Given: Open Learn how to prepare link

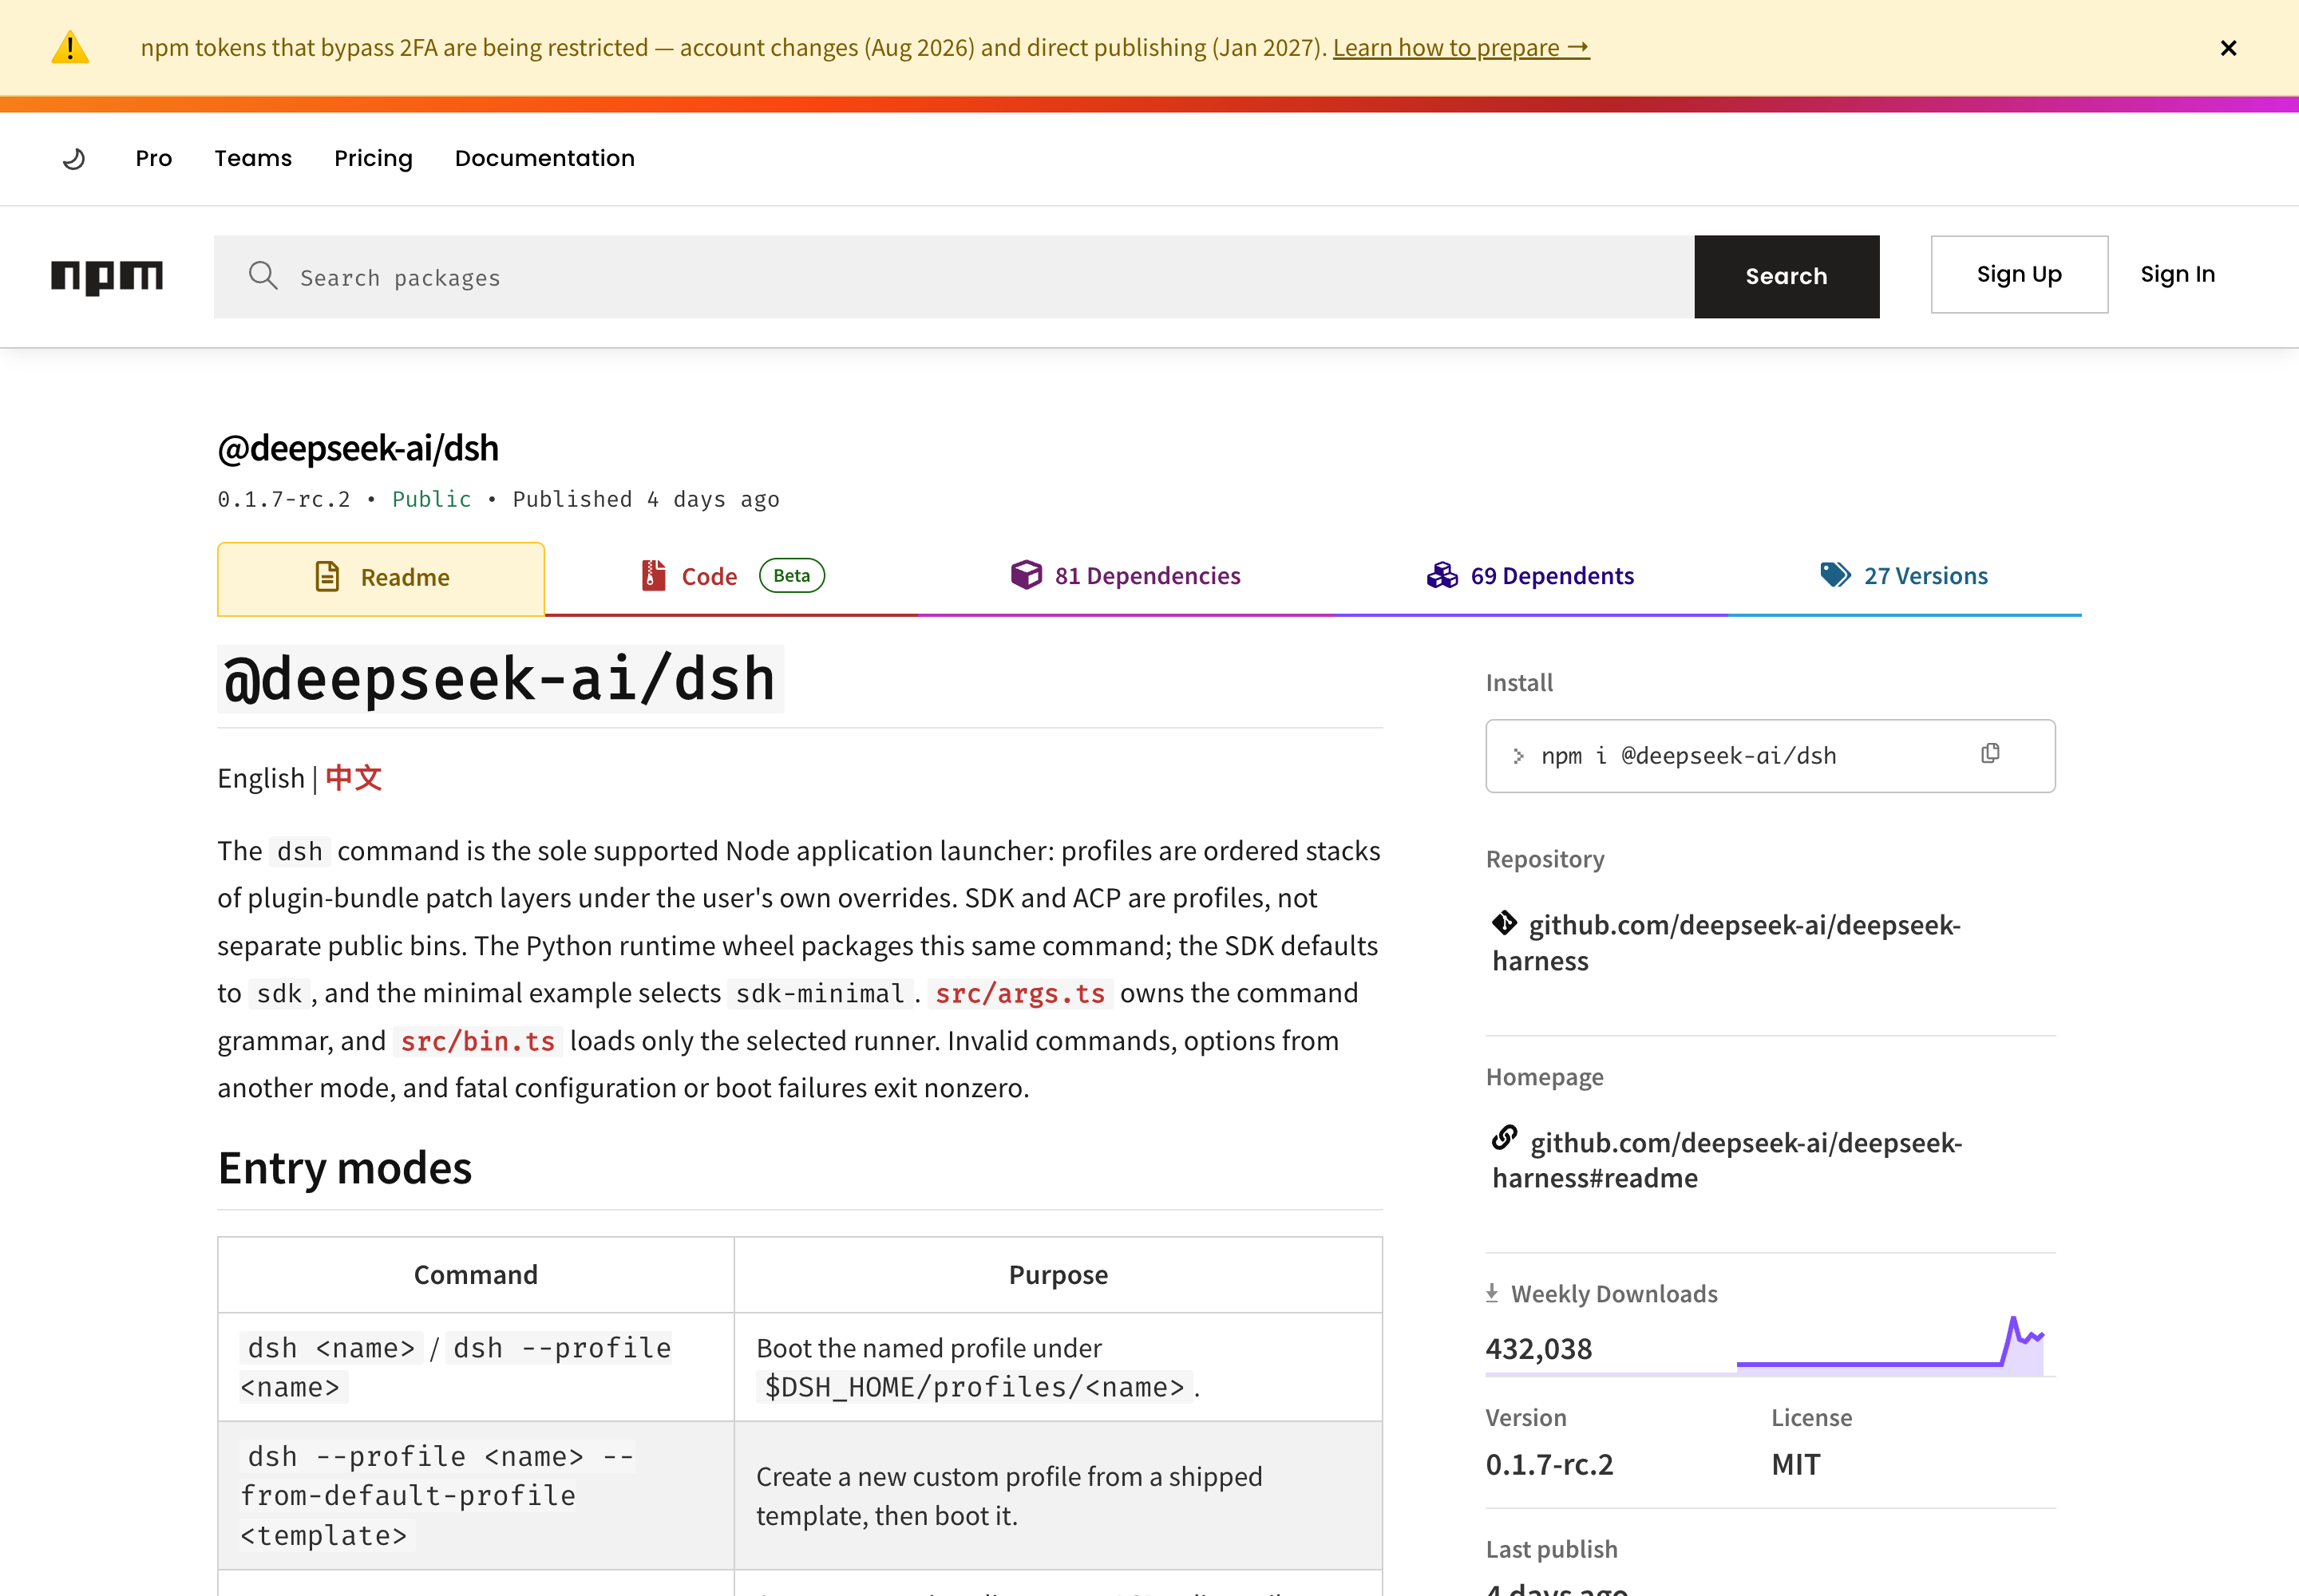Looking at the screenshot, I should [1461, 47].
